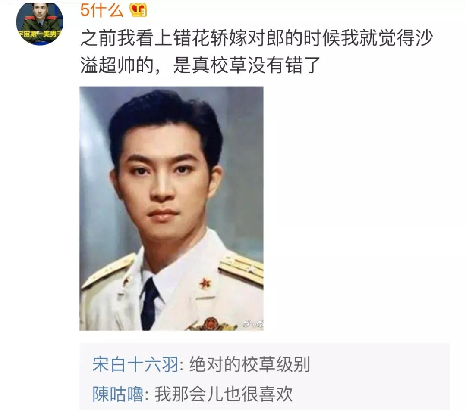Open the profile of user 5什么
The image size is (466, 410).
coord(102,10)
